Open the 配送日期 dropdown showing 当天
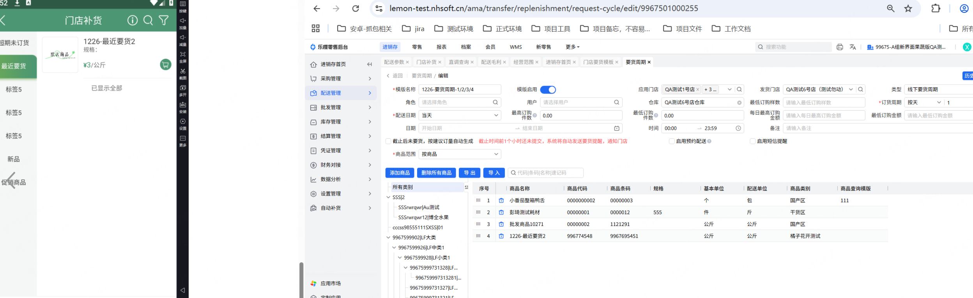Image resolution: width=973 pixels, height=298 pixels. tap(460, 115)
